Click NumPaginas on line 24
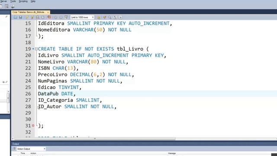The height and width of the screenshot is (156, 277). (x=53, y=81)
